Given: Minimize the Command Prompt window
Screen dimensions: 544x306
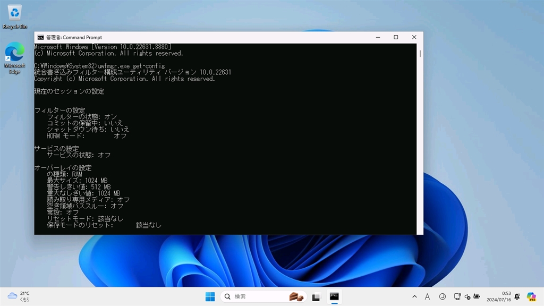Looking at the screenshot, I should 378,38.
